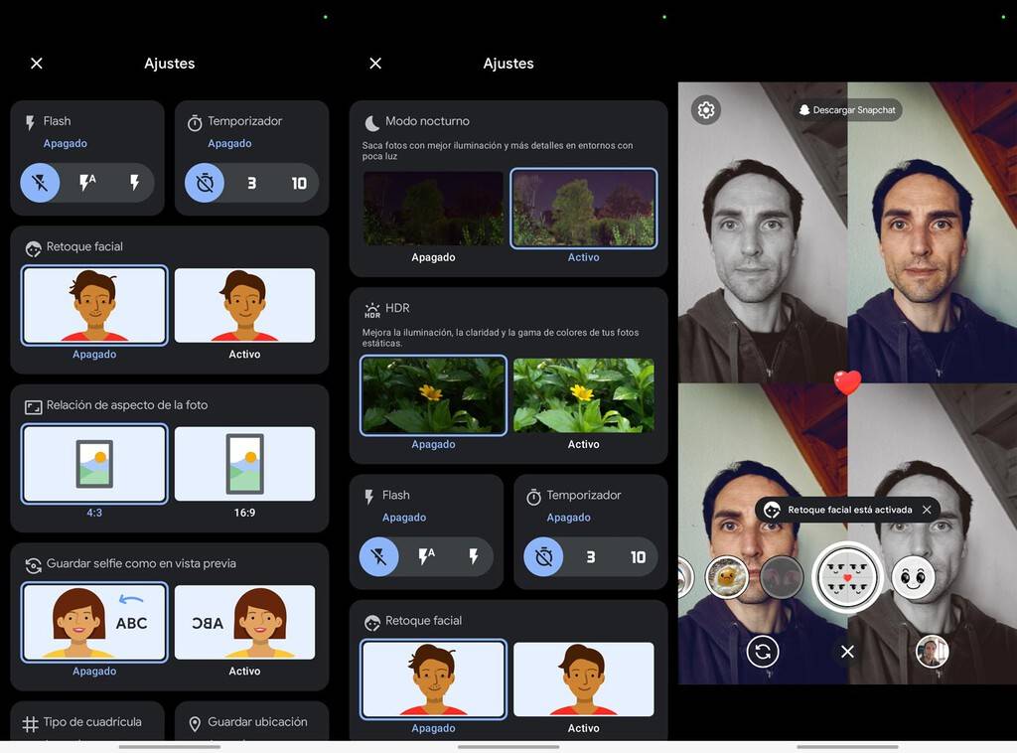Image resolution: width=1017 pixels, height=753 pixels.
Task: Open Tipo de cuadrícula grid setting
Action: coord(87,721)
